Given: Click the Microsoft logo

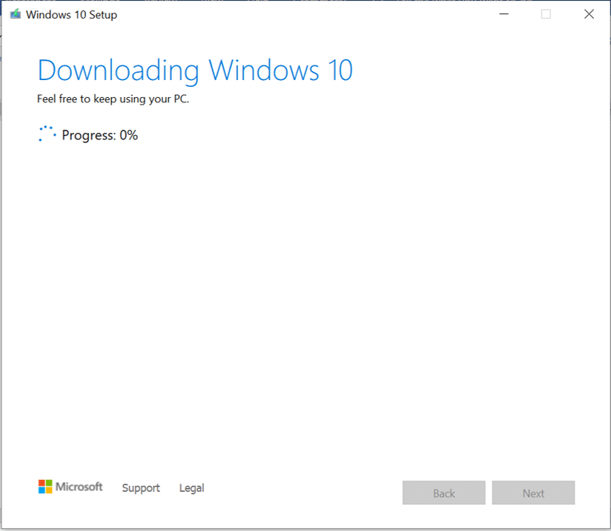Looking at the screenshot, I should 70,487.
